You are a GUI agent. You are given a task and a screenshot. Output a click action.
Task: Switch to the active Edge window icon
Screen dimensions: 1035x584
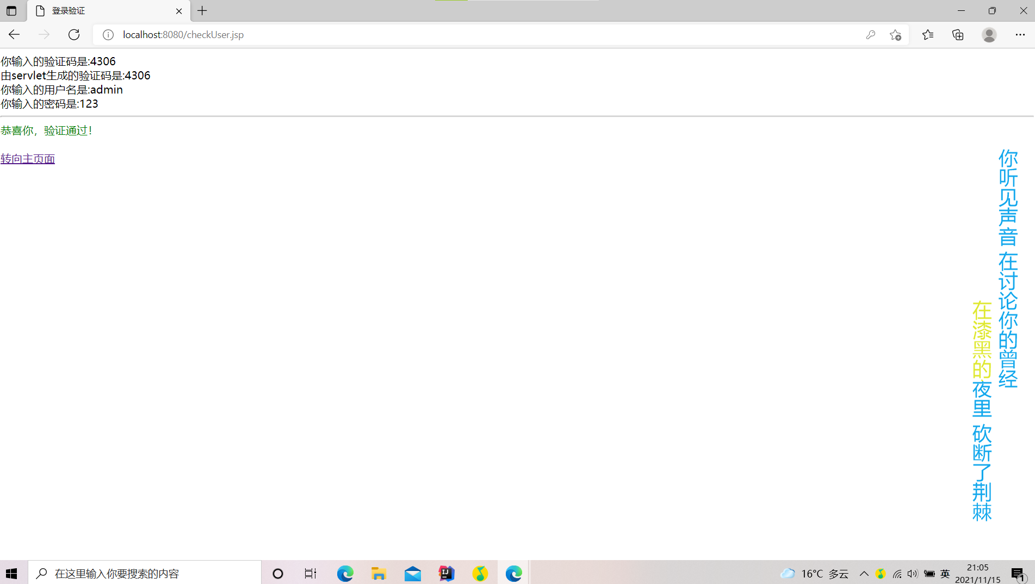coord(514,573)
